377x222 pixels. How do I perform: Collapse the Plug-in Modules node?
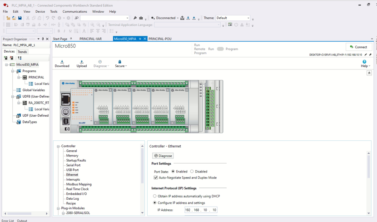58,208
